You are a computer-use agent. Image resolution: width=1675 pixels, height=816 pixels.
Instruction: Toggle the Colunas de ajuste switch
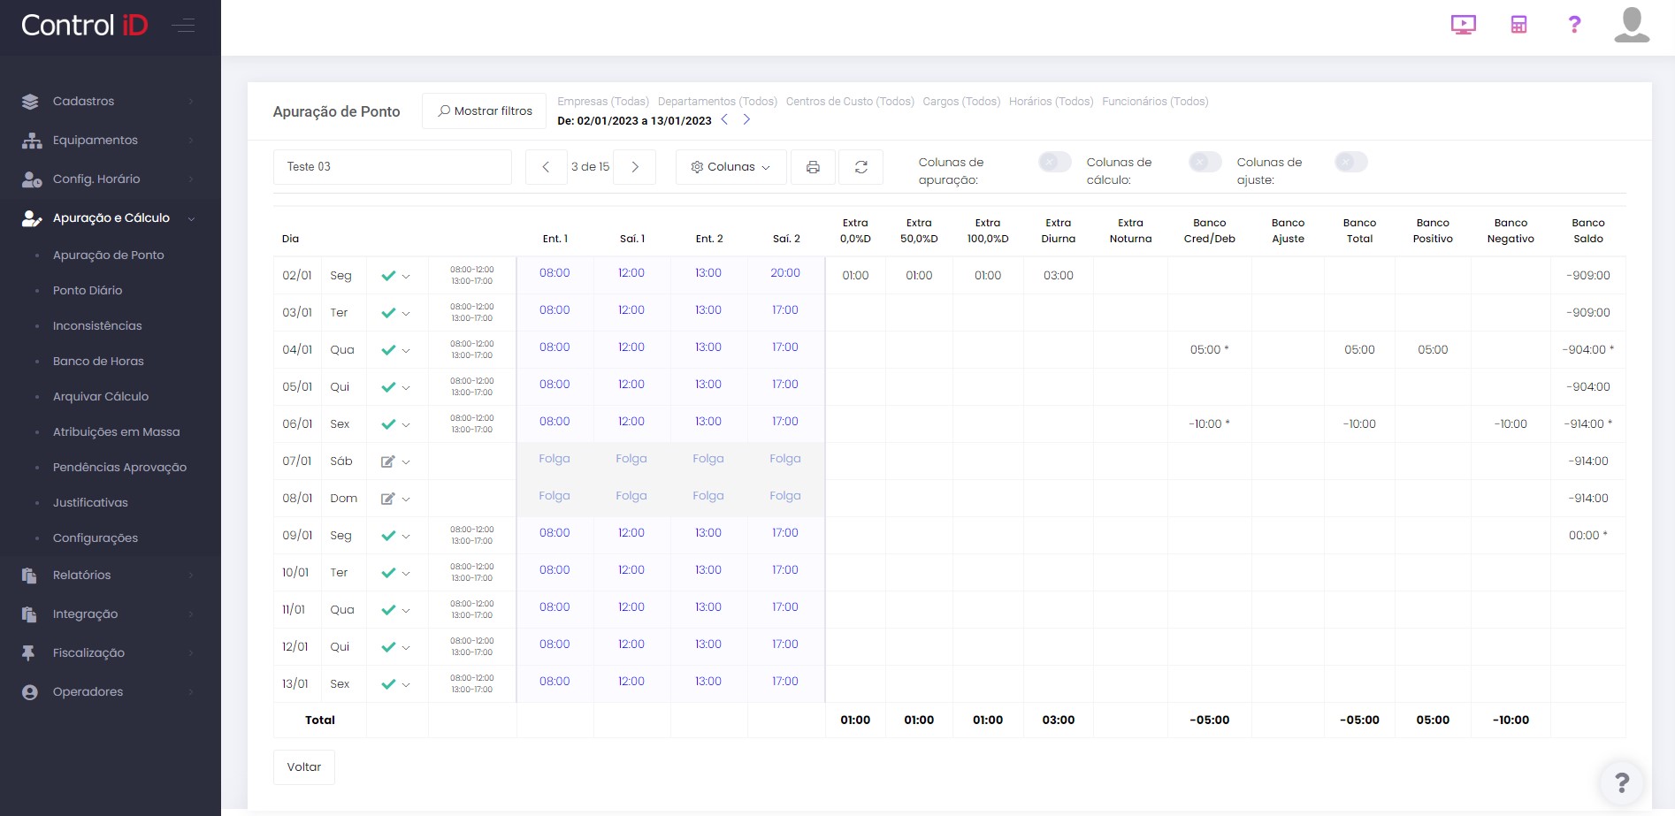pyautogui.click(x=1350, y=163)
